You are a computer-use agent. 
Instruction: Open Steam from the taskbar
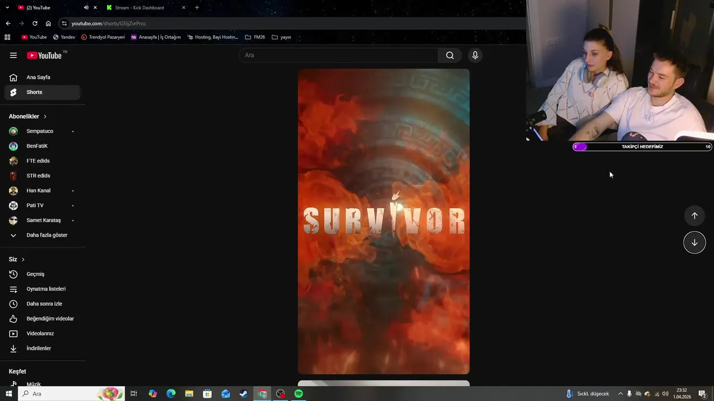point(244,394)
